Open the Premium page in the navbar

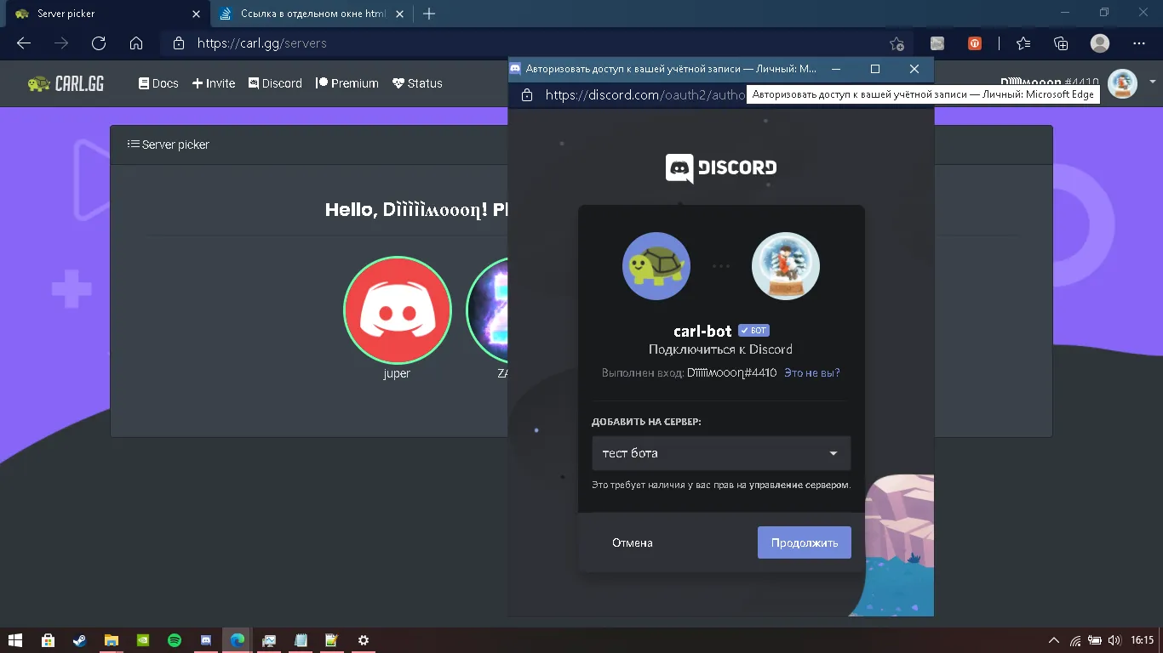point(347,83)
